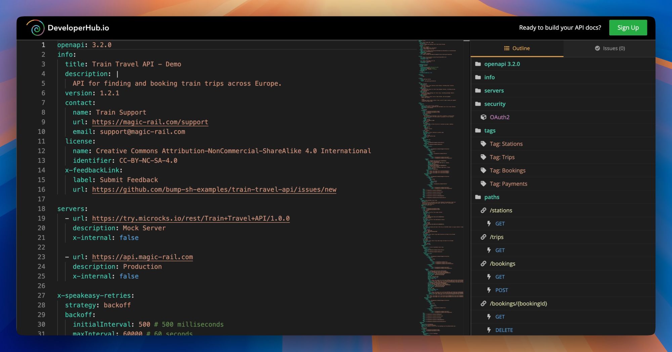Click the lightning bolt beside POST under /bookings

[x=489, y=290]
